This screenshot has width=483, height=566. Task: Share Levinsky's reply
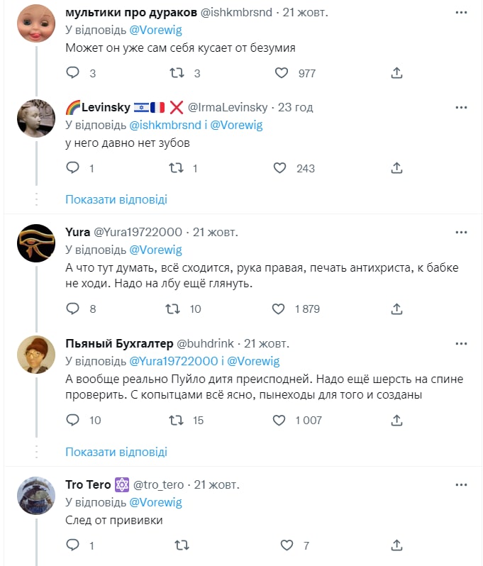[x=397, y=168]
